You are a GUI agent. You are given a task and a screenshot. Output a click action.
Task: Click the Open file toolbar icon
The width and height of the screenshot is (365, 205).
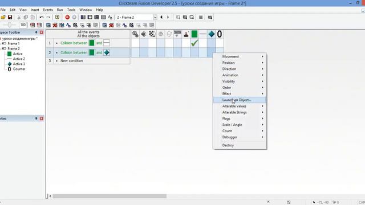click(3, 17)
